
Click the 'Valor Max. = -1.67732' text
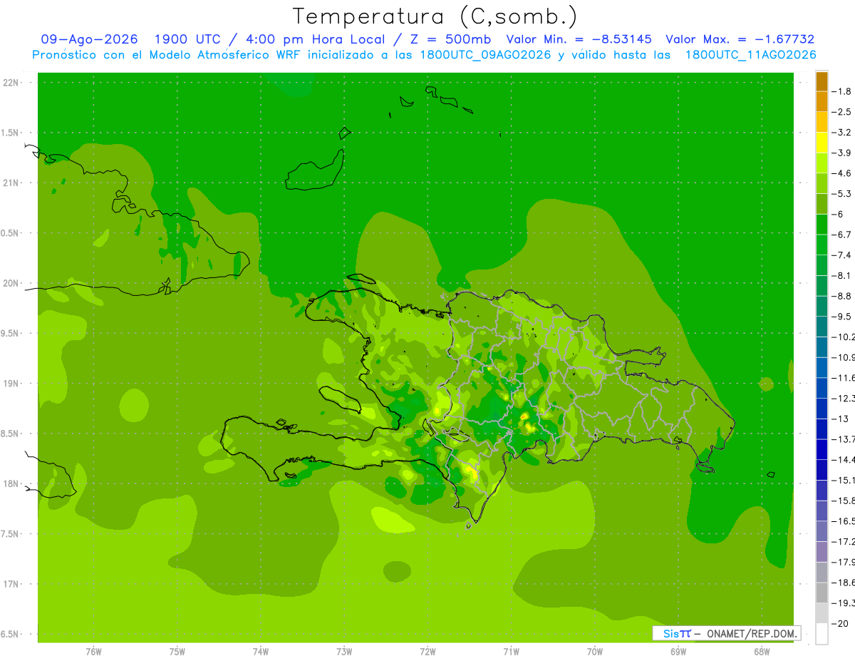pyautogui.click(x=740, y=39)
